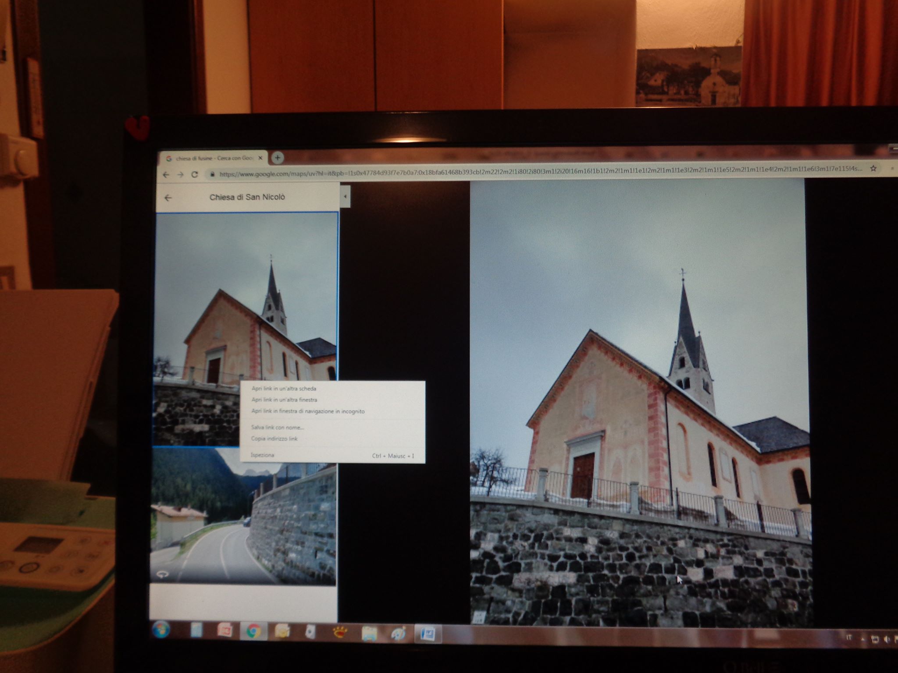Image resolution: width=898 pixels, height=673 pixels.
Task: Click the red PDF-style taskbar icon
Action: coord(225,631)
